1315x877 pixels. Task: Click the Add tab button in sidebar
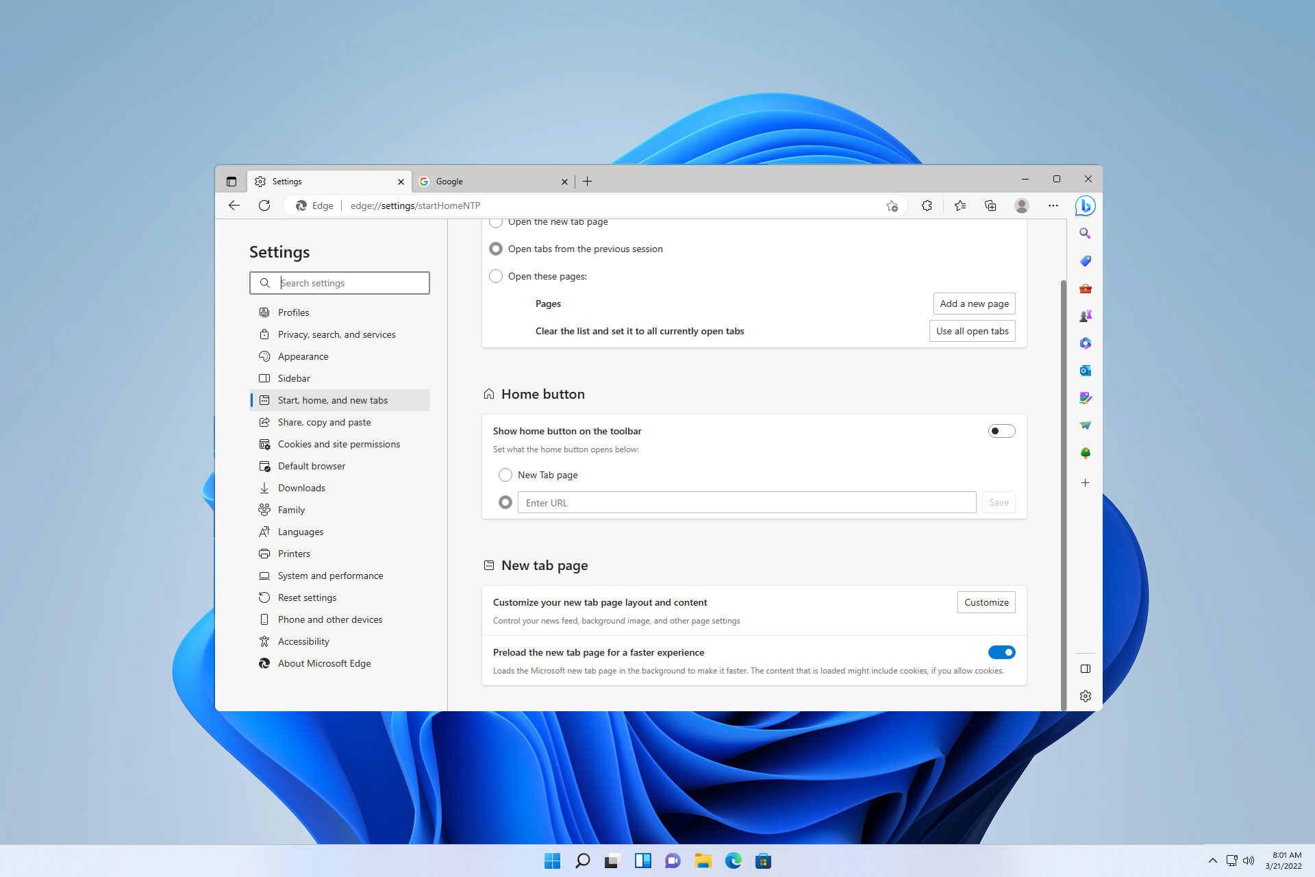pos(1085,482)
